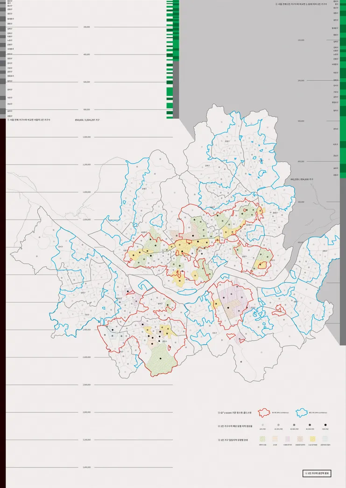346x488 pixels.
Task: Click the 3,000,000 axis label
Action: [x=87, y=412]
